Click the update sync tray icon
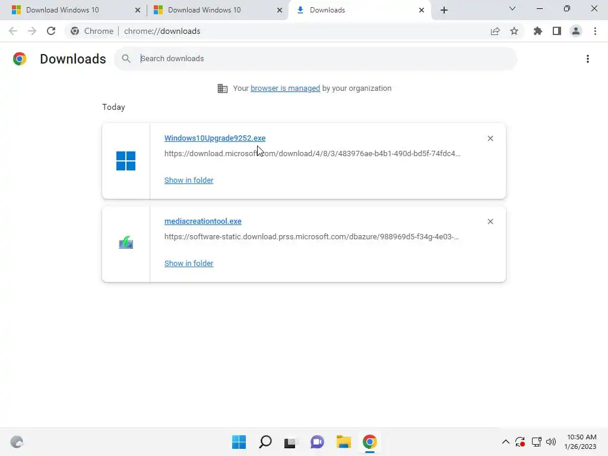The height and width of the screenshot is (456, 608). (x=520, y=442)
